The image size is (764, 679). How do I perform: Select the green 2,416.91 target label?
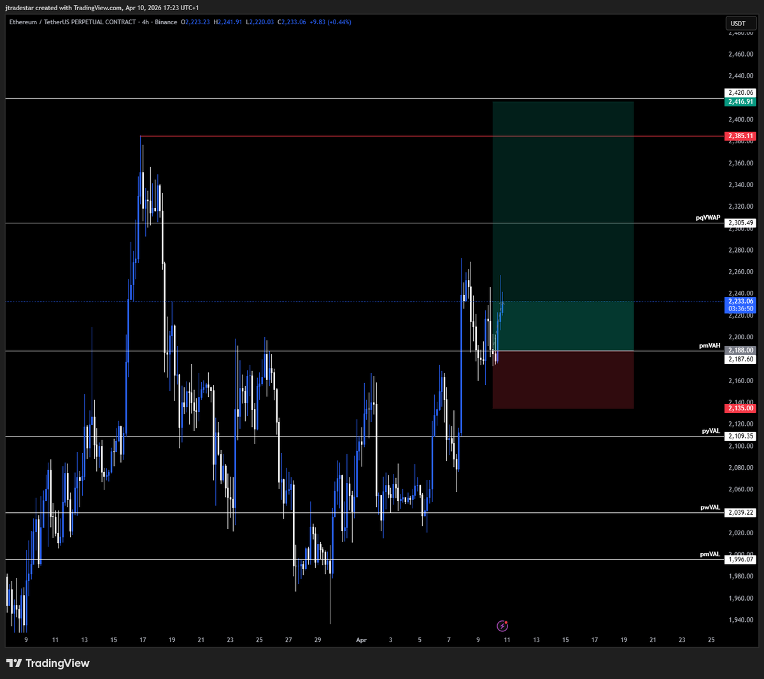[740, 102]
